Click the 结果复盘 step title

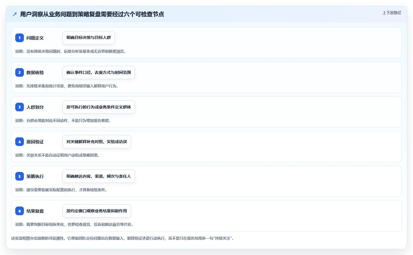35,211
